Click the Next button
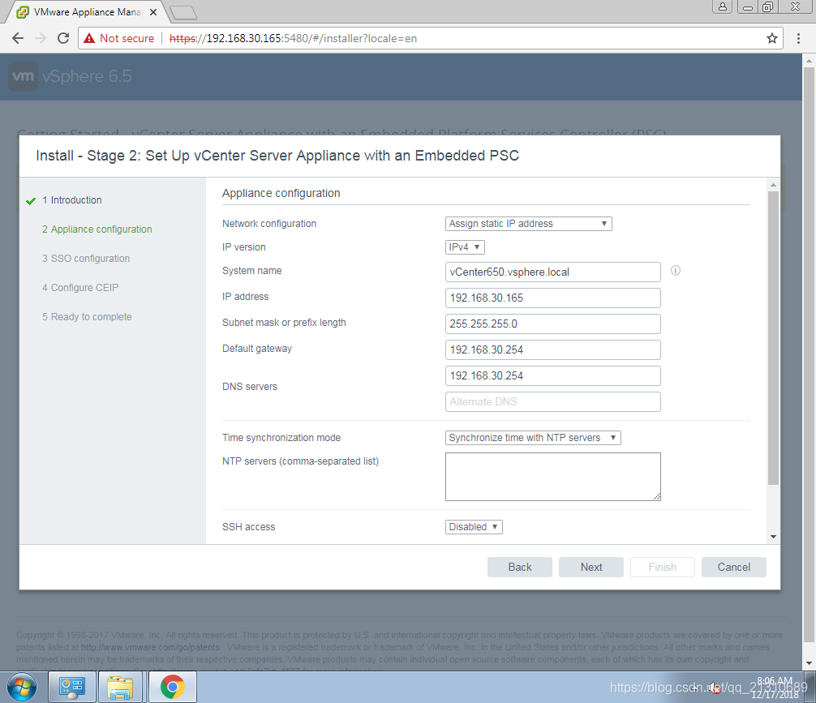816x703 pixels. (x=591, y=568)
